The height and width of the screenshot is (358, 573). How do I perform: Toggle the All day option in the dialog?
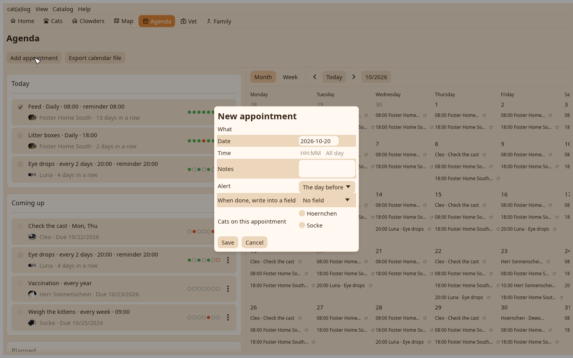(335, 153)
